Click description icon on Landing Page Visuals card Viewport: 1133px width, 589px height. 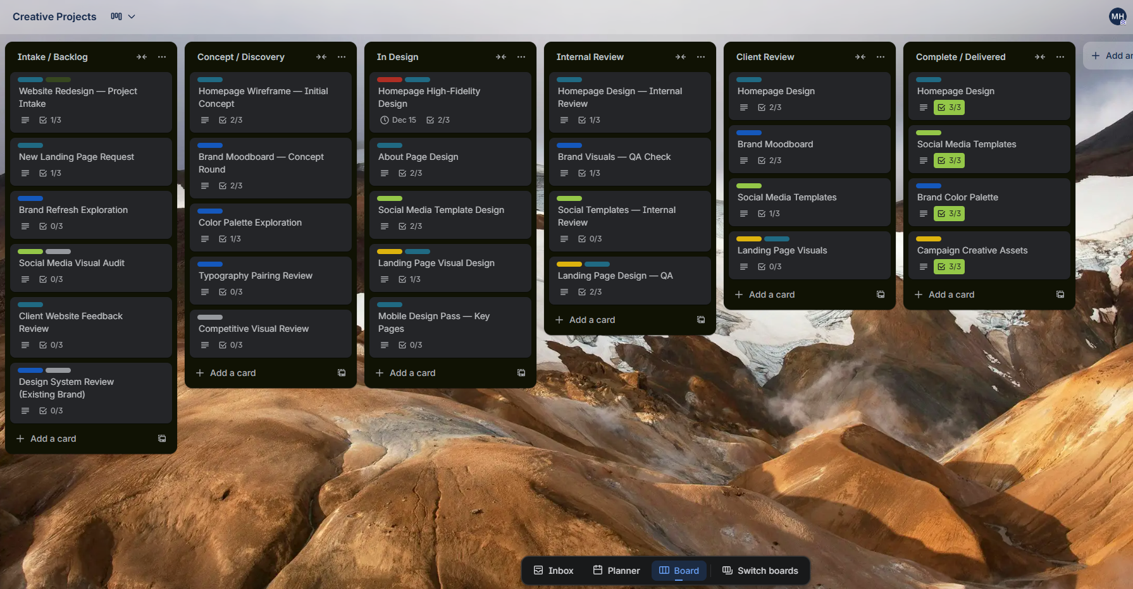(744, 267)
